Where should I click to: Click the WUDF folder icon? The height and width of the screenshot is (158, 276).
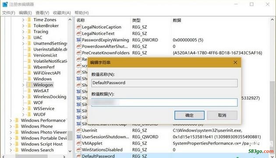(x=29, y=114)
